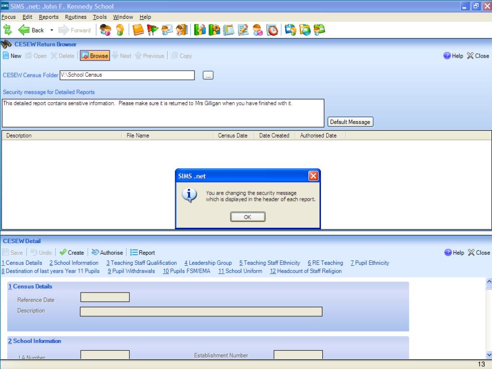Jump to 12 Headcount of Staff Religion link
492x369 pixels.
click(306, 271)
